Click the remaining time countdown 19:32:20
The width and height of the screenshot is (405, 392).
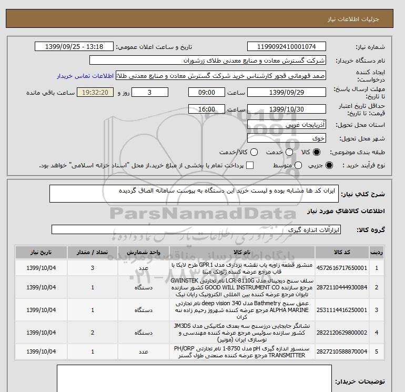pos(95,92)
